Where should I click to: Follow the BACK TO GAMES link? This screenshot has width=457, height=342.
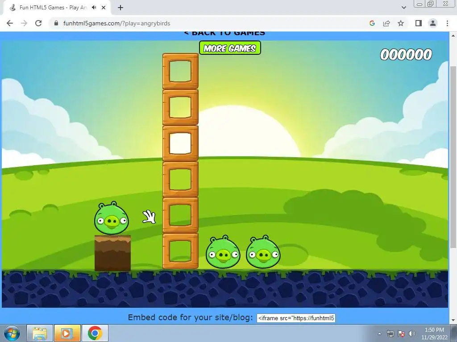[225, 33]
